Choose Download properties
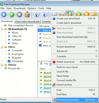Image resolution: width=99 pixels, height=103 pixels. tap(75, 100)
